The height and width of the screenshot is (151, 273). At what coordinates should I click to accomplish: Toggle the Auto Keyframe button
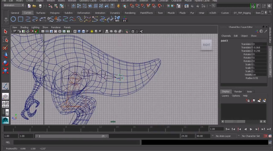(265, 136)
